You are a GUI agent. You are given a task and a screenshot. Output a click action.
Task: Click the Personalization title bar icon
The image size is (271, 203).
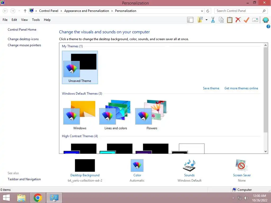[x=3, y=3]
